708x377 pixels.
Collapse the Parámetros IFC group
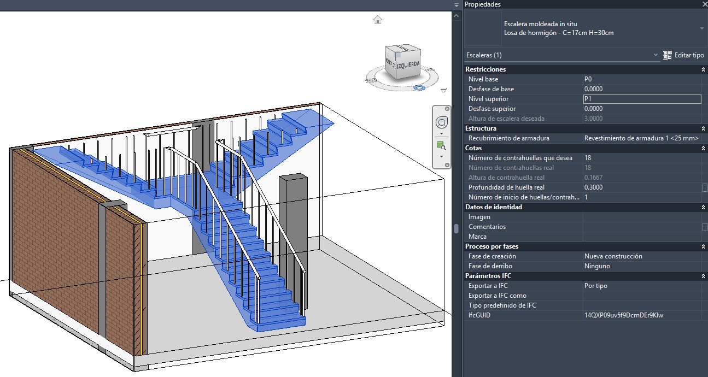703,276
